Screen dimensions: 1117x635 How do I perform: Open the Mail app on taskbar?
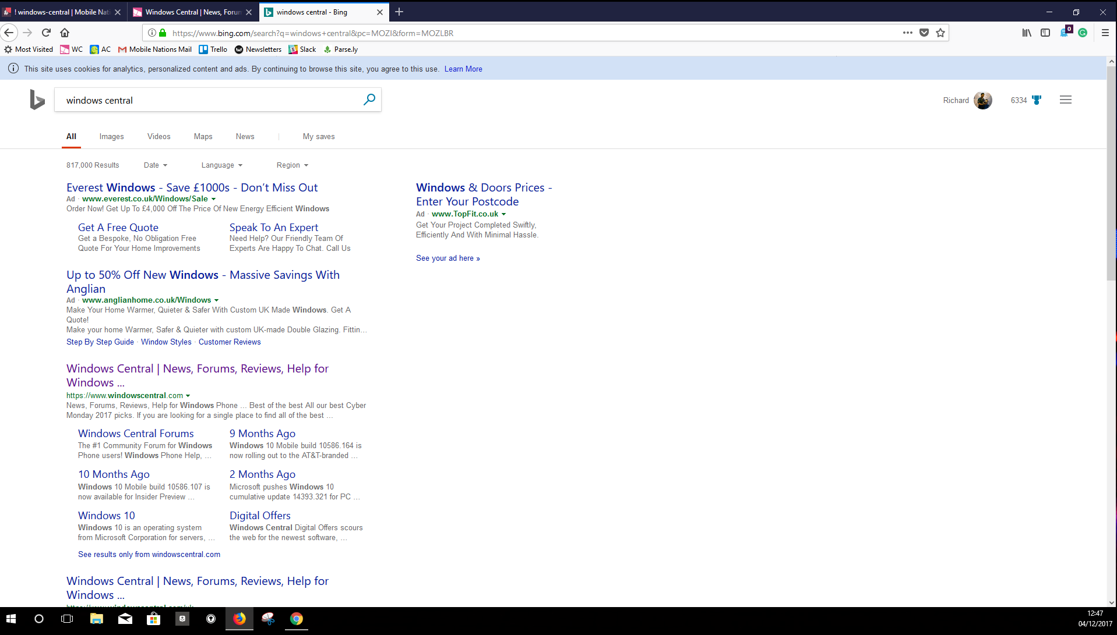(x=125, y=619)
